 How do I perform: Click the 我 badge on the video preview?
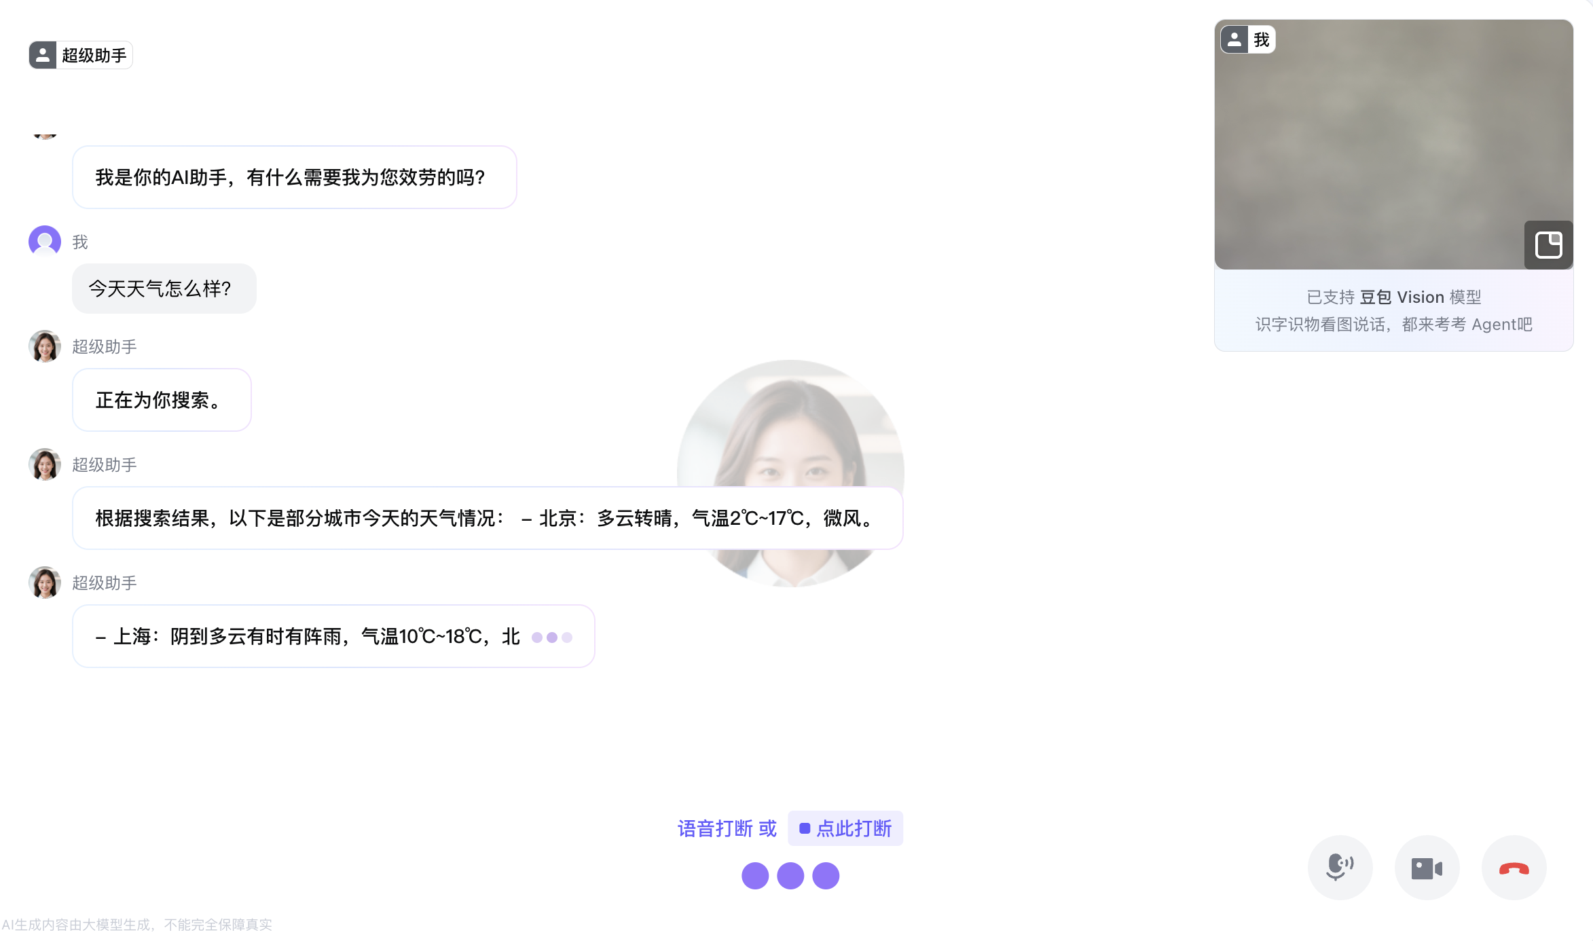tap(1248, 39)
